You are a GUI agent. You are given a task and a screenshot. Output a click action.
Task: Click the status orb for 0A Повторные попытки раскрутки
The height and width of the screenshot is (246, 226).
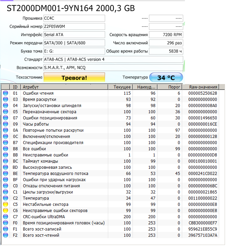5,130
